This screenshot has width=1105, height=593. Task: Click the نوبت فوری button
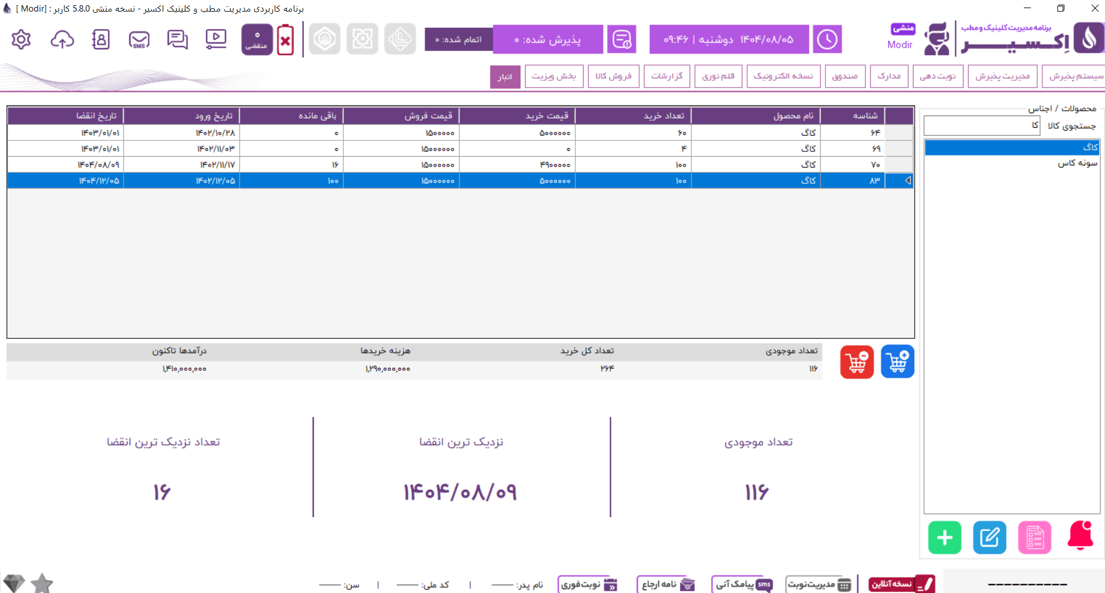tap(588, 584)
